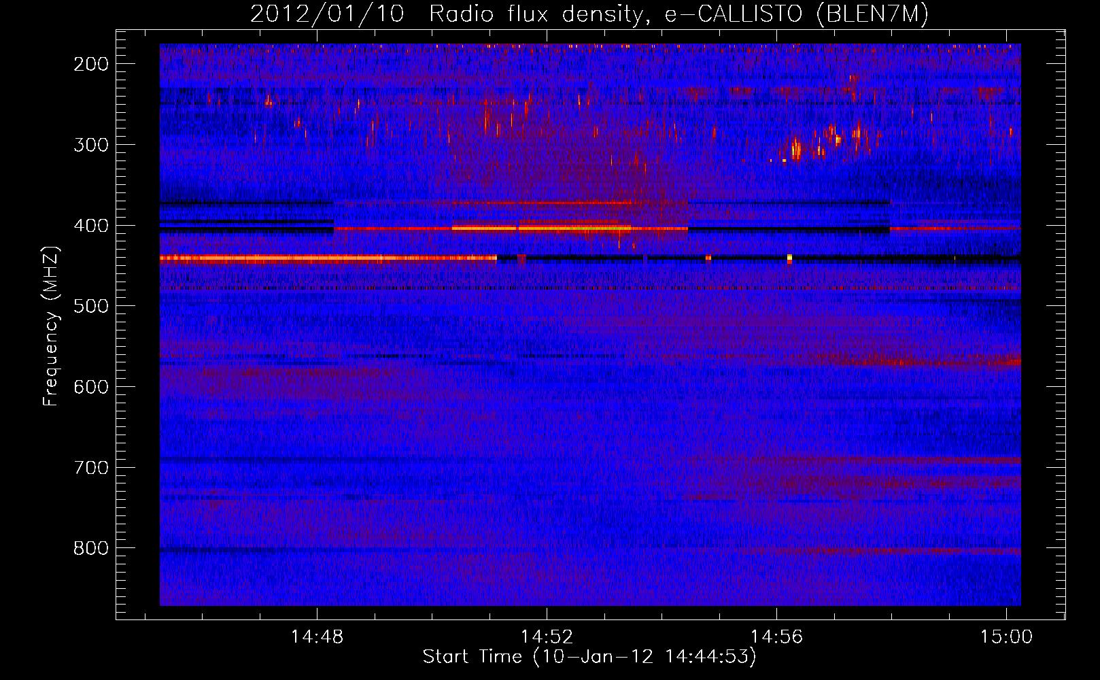Select the 500 frequency tick label
The width and height of the screenshot is (1100, 680).
point(91,306)
